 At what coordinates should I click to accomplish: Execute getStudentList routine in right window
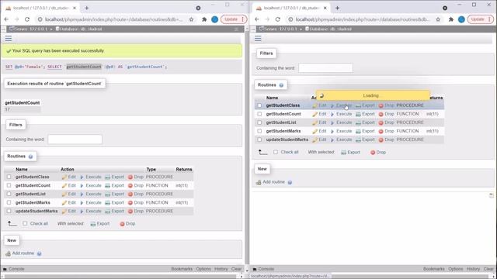tap(341, 122)
